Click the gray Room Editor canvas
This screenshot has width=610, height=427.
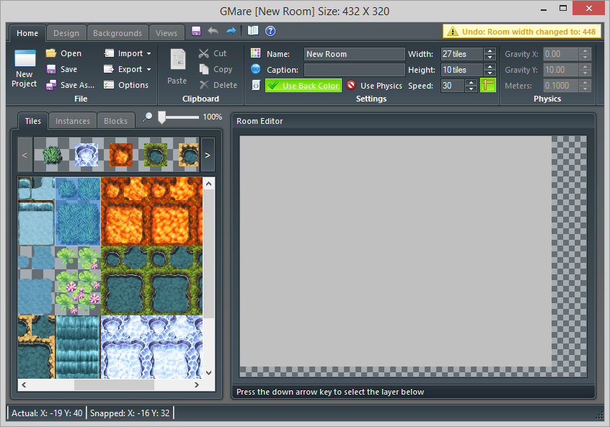(x=395, y=251)
